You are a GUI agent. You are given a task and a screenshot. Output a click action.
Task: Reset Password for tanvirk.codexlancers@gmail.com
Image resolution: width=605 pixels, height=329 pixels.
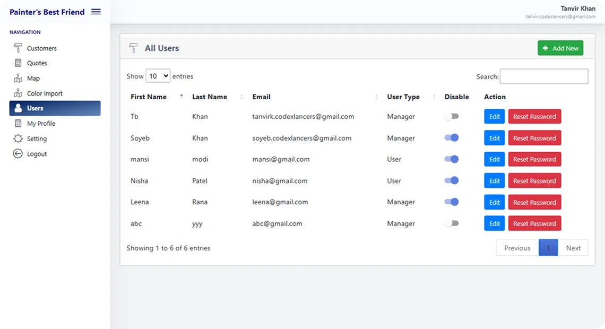pyautogui.click(x=534, y=117)
